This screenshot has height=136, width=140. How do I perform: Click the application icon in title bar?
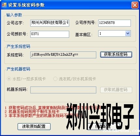click(4, 5)
